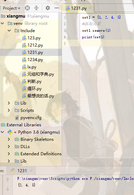Select 循环.py file
Viewport: 134px width, 195px height.
pos(34,89)
